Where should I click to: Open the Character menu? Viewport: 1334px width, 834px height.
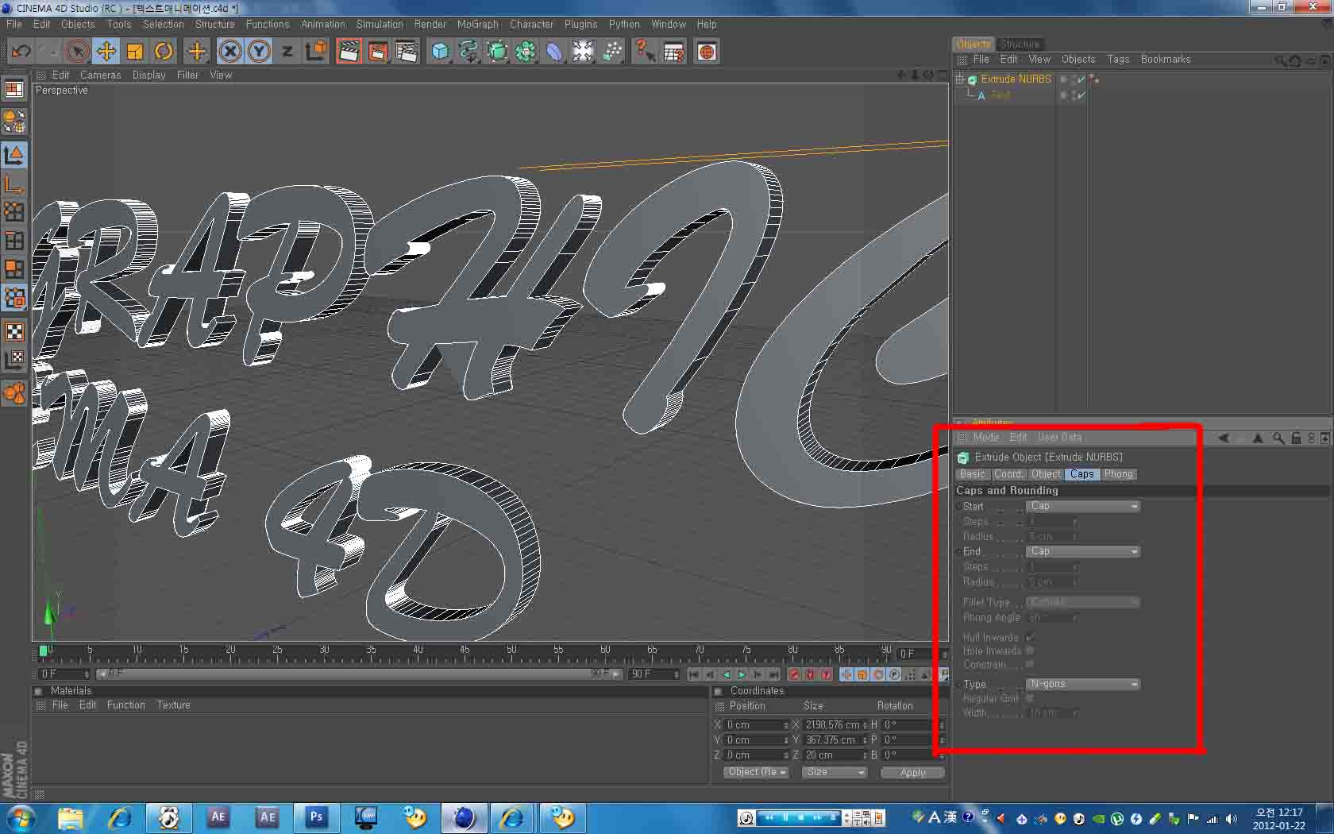tap(531, 25)
